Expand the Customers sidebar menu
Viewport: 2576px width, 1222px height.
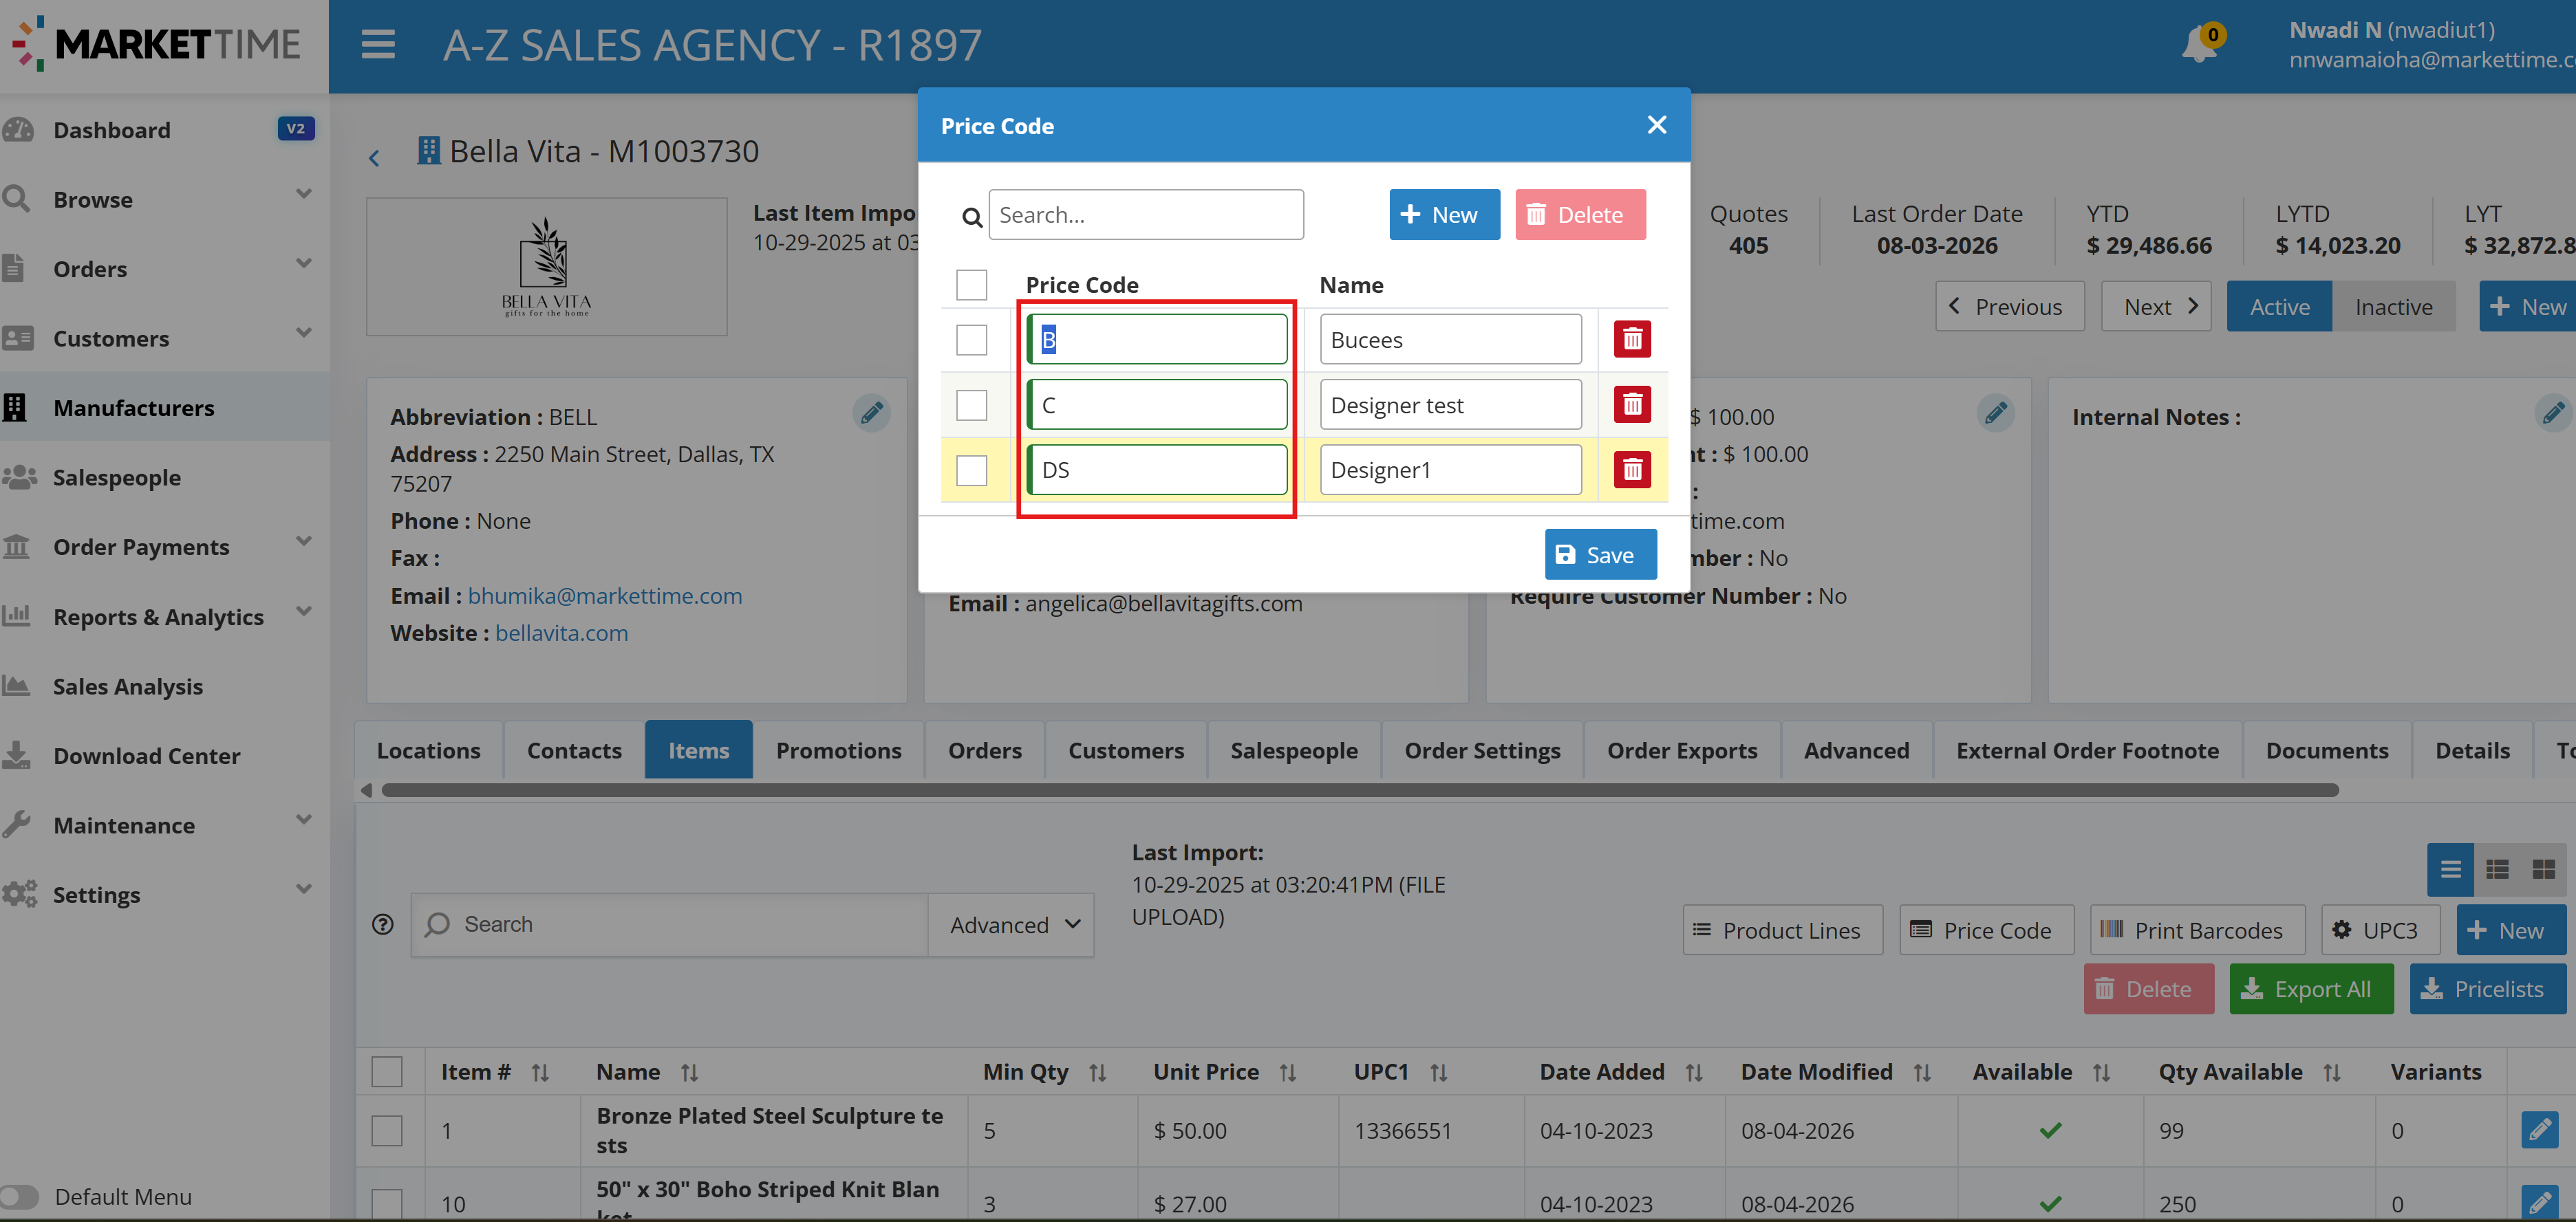point(304,333)
